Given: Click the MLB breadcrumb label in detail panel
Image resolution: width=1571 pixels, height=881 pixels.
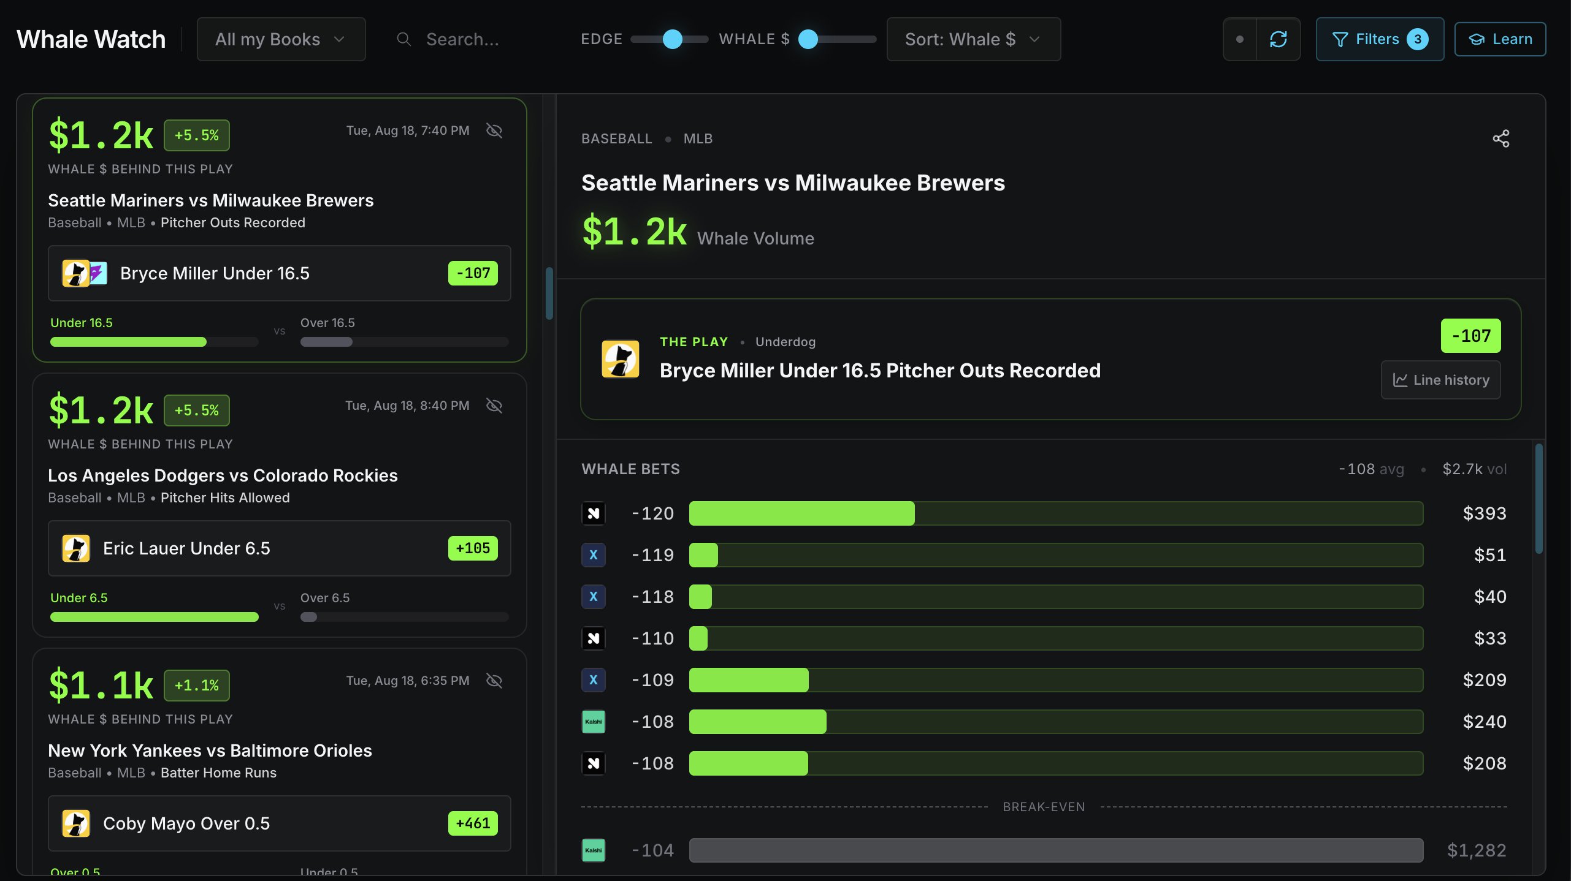Looking at the screenshot, I should [698, 138].
